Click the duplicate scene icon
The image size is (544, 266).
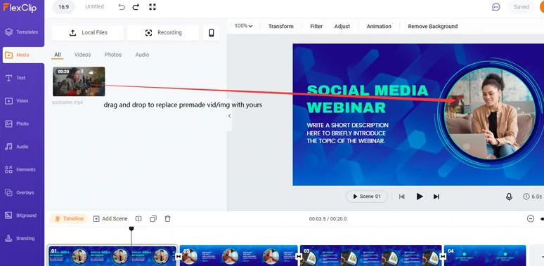[x=153, y=218]
